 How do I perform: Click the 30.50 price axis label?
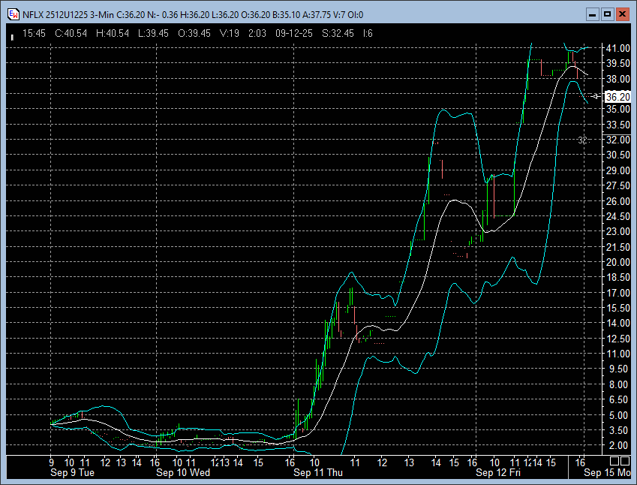point(618,155)
